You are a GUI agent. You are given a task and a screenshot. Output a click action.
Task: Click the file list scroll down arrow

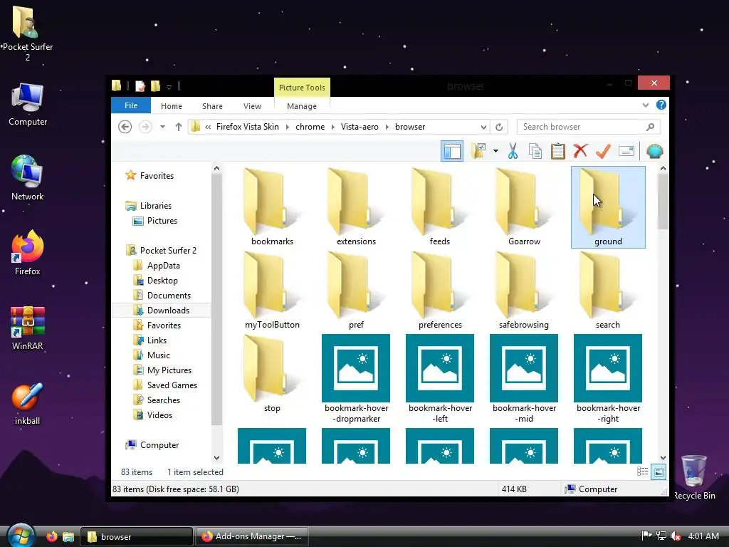663,458
